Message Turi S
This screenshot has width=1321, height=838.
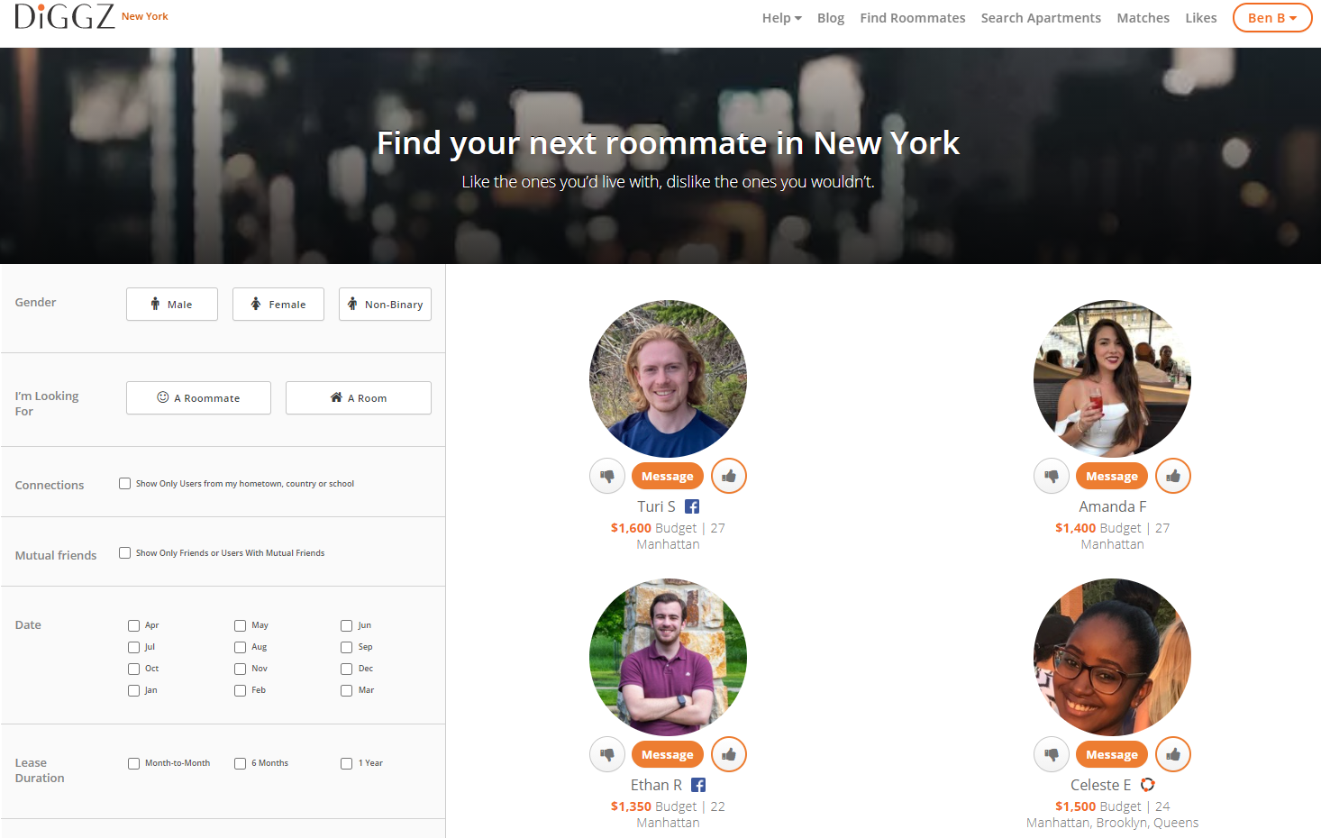tap(668, 476)
